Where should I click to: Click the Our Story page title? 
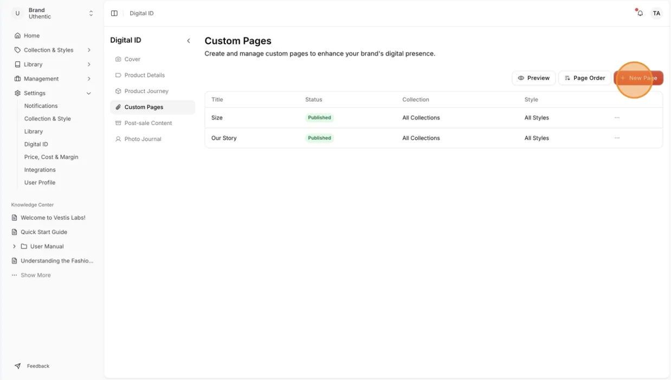(224, 138)
